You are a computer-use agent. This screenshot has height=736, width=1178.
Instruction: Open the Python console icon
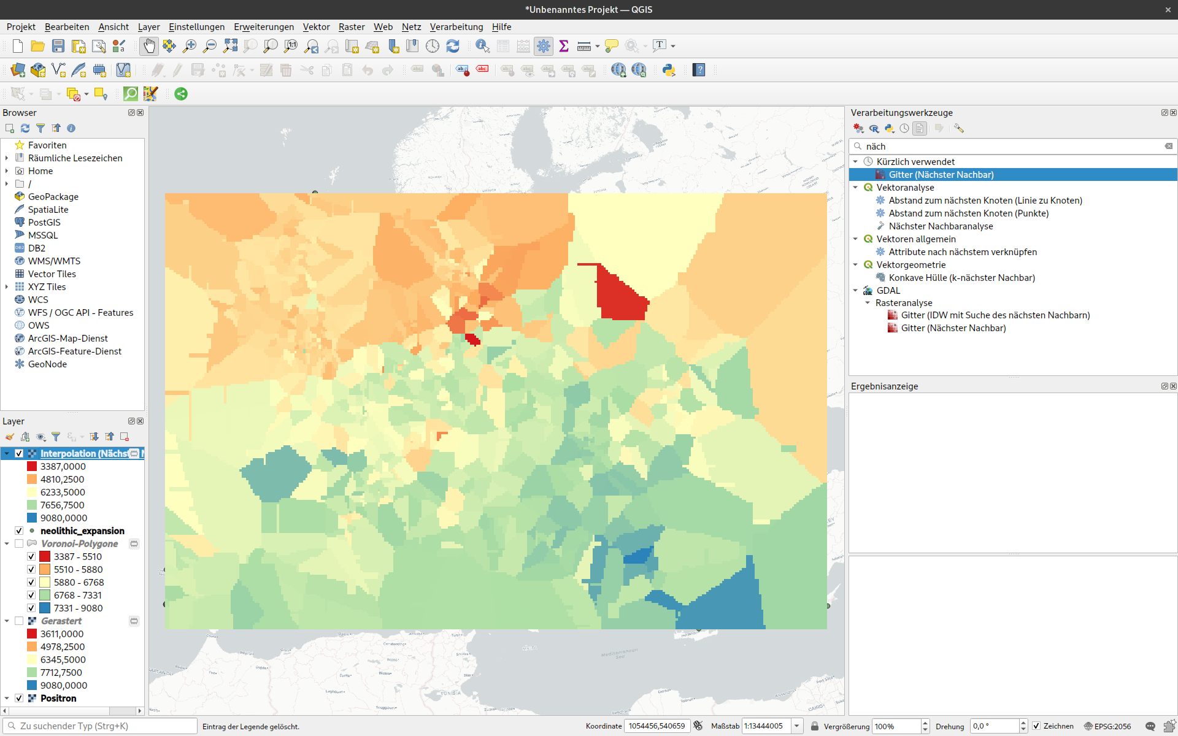(669, 70)
